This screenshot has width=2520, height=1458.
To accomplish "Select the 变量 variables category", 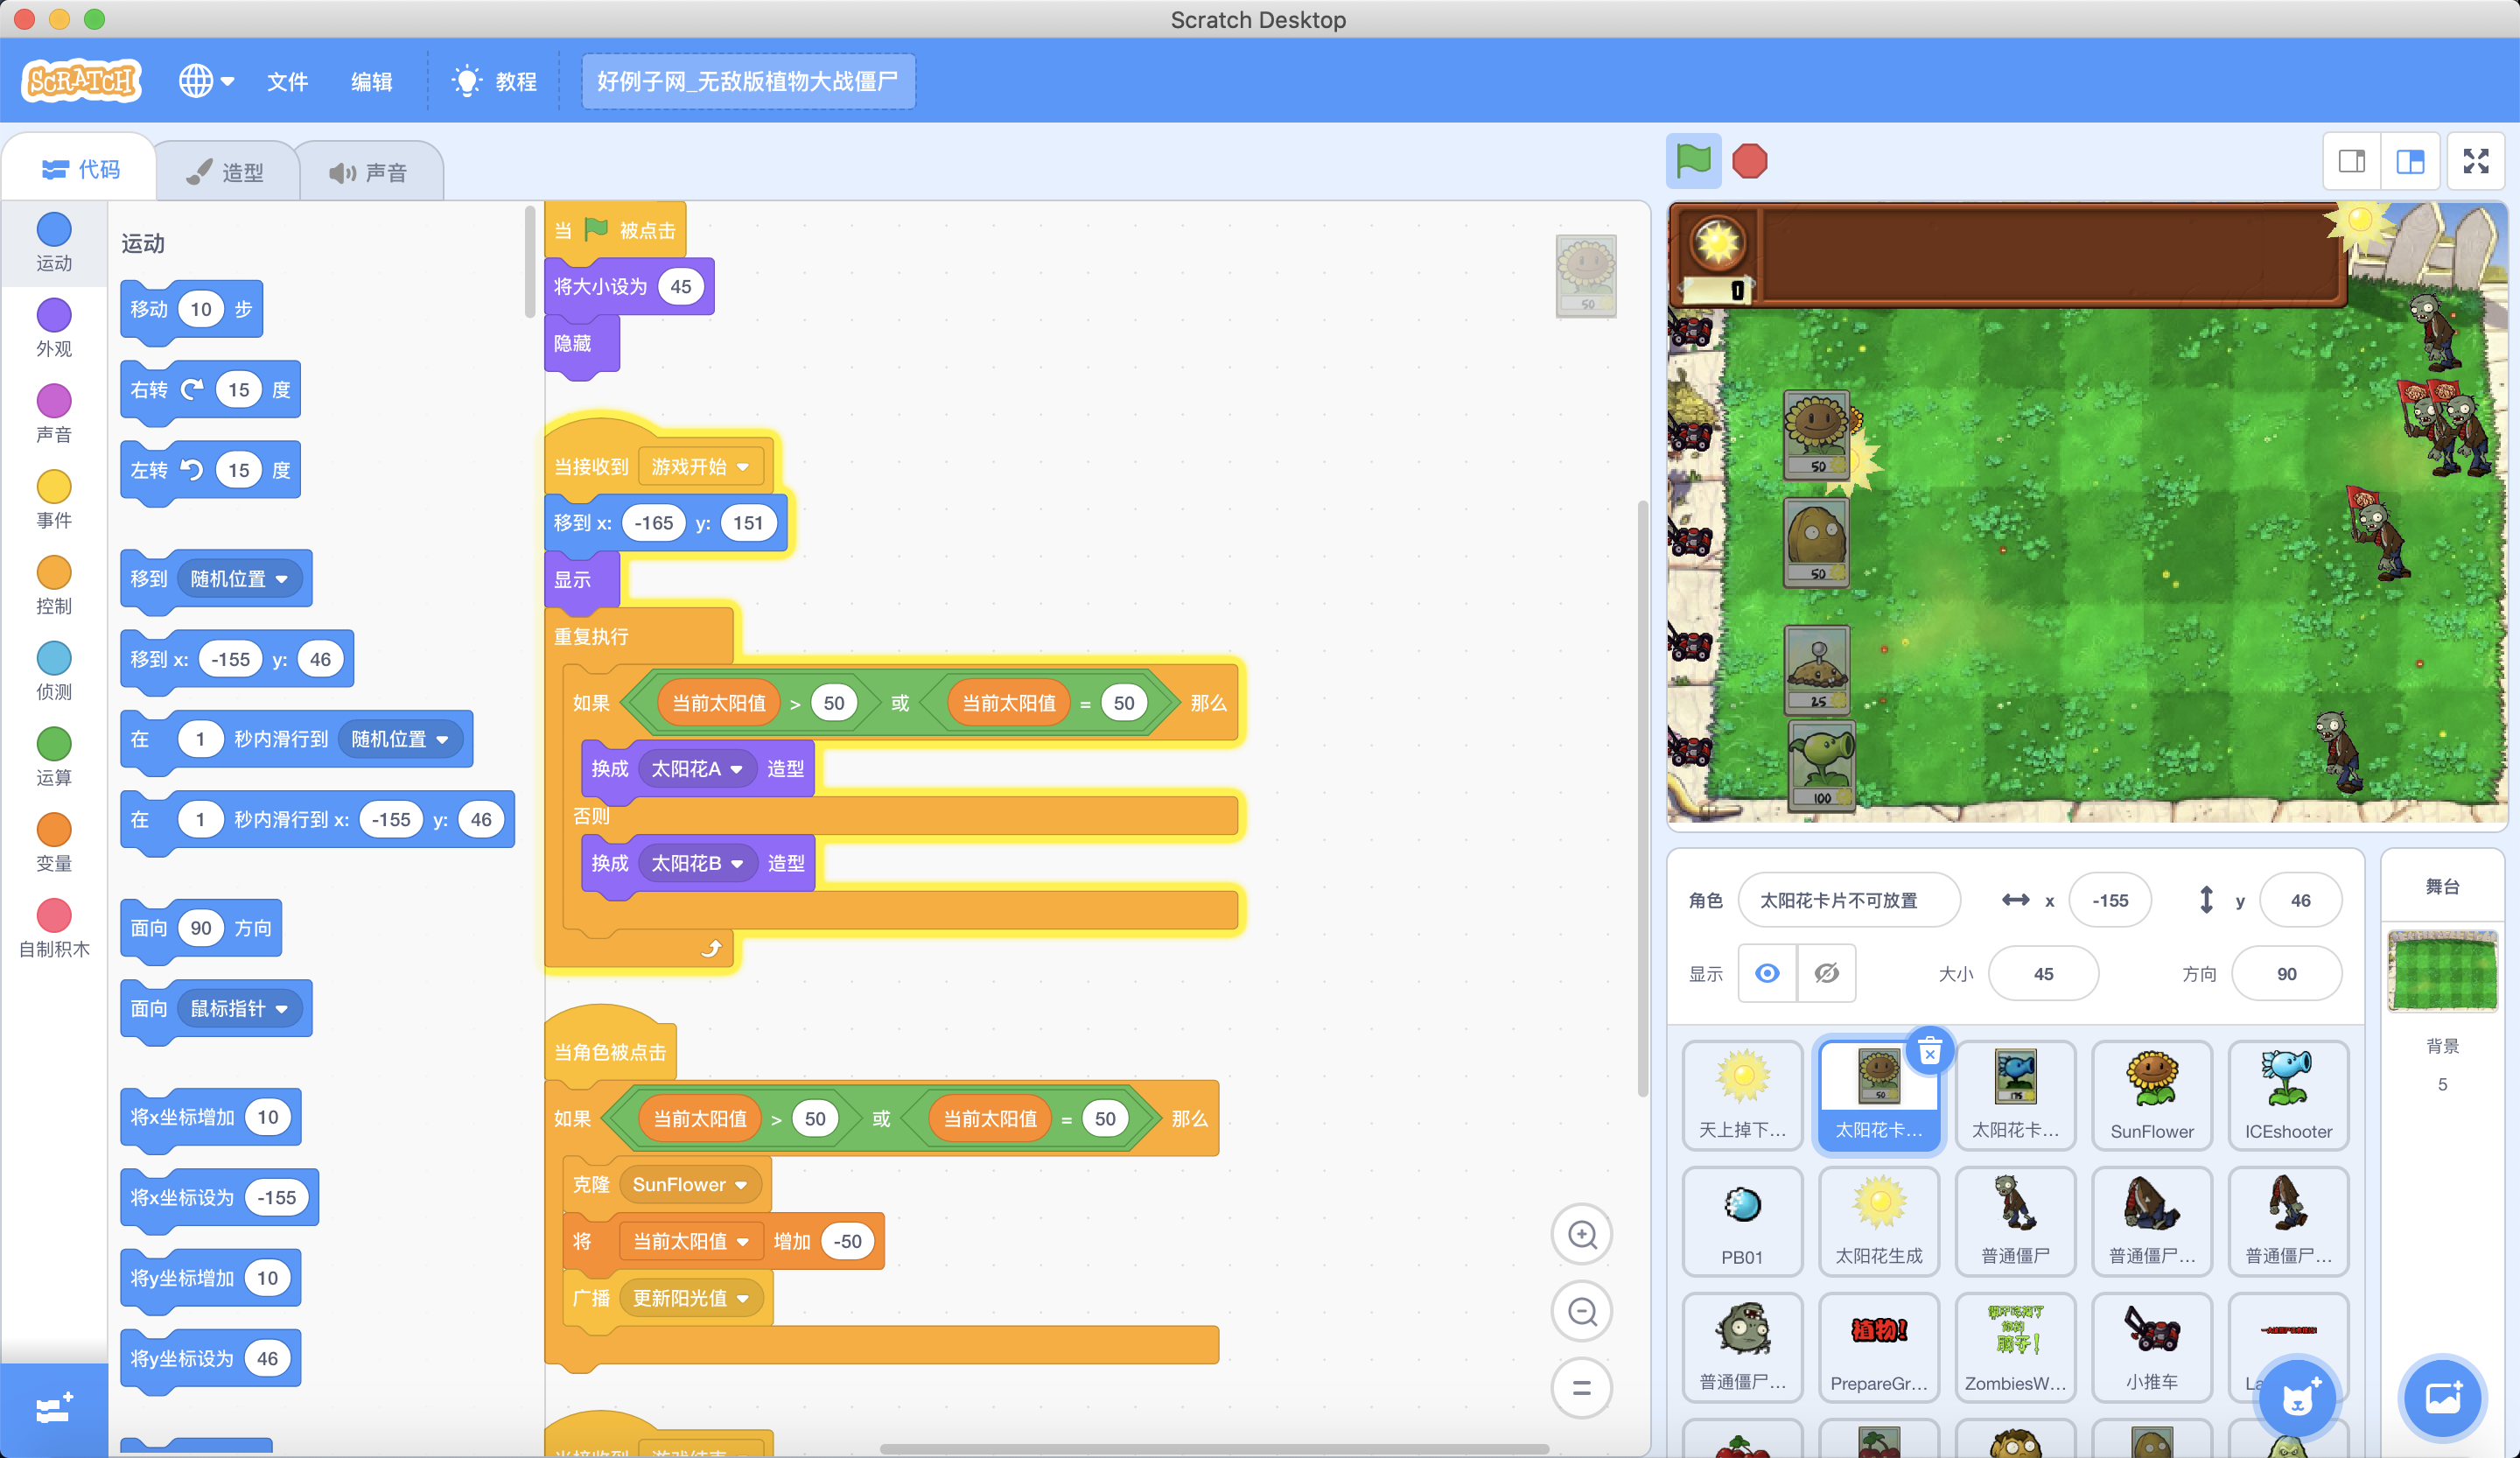I will 54,843.
